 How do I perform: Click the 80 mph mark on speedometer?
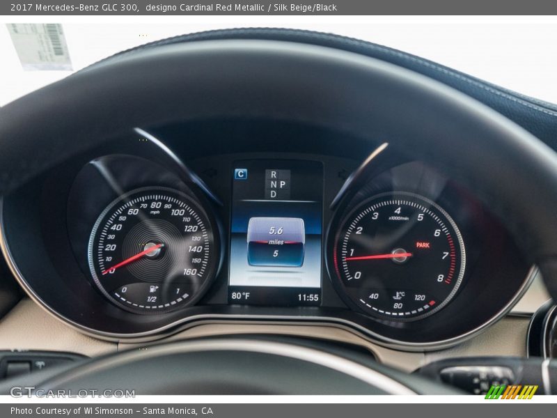[x=155, y=206]
